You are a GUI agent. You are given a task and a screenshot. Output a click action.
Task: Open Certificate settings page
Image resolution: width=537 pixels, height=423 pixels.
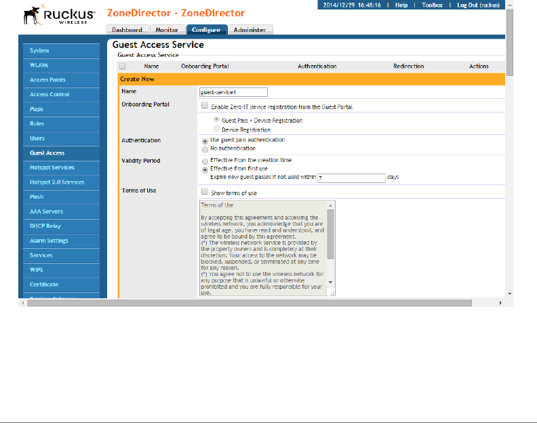[x=61, y=285]
